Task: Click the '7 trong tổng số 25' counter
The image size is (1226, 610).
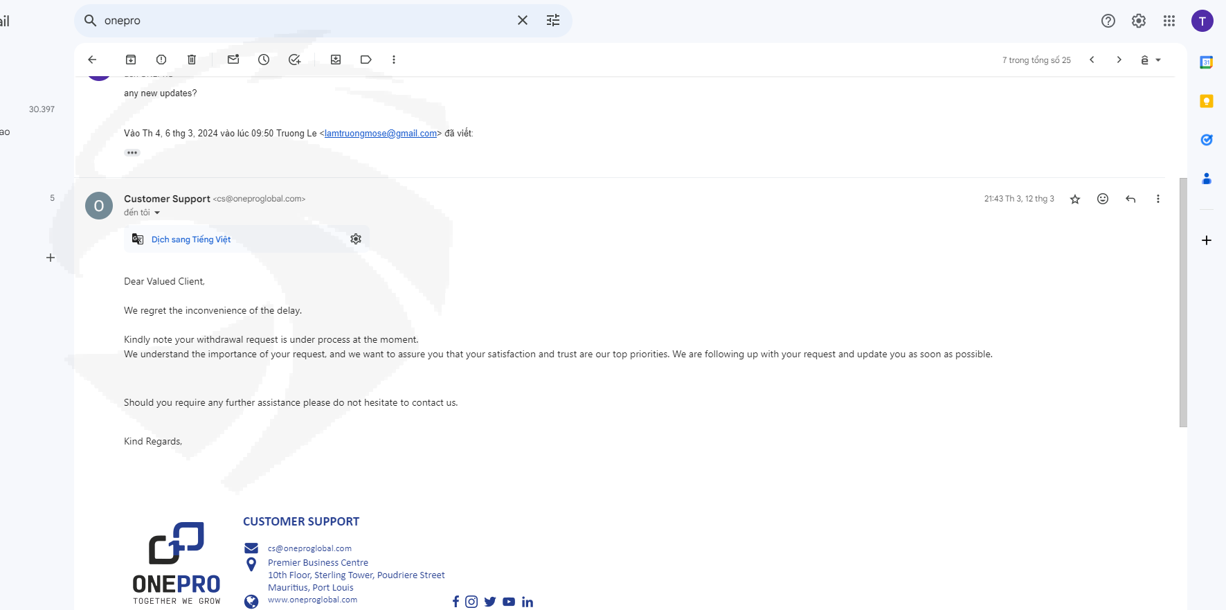Action: [1036, 60]
